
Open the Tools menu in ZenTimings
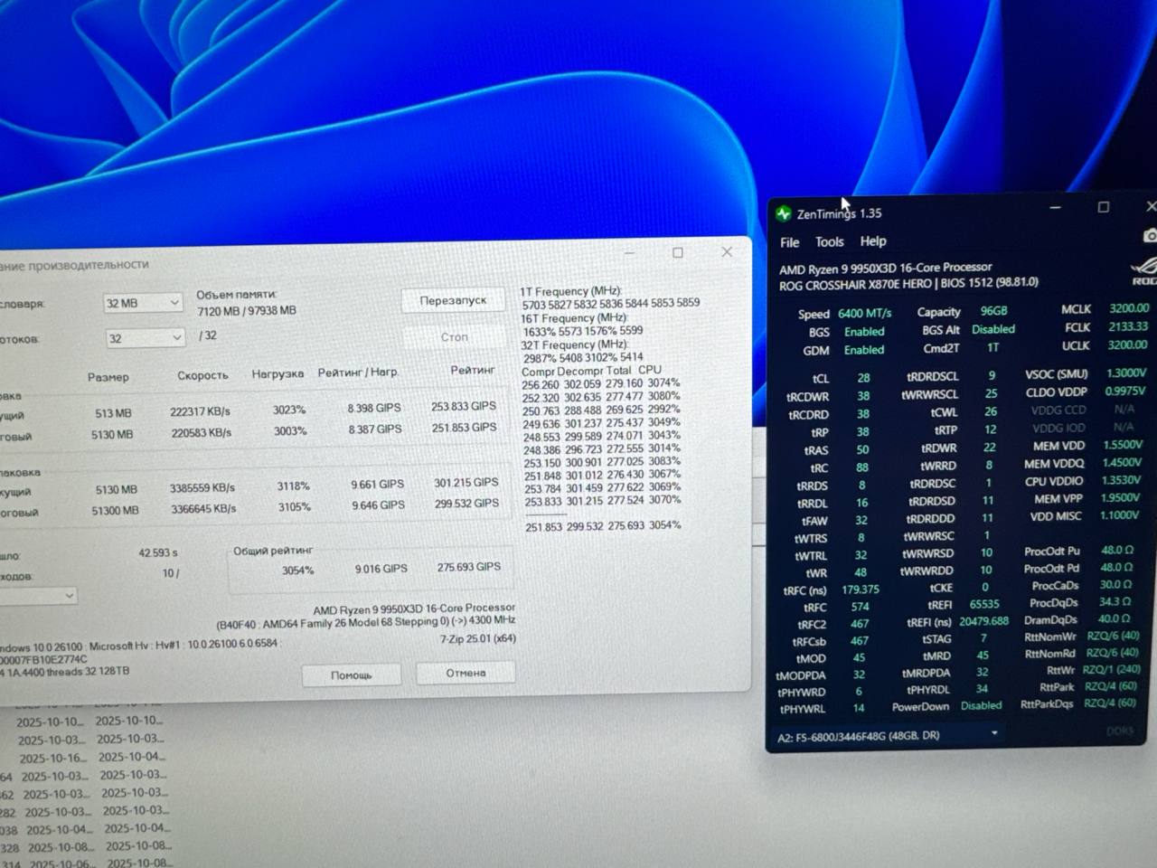pyautogui.click(x=829, y=241)
